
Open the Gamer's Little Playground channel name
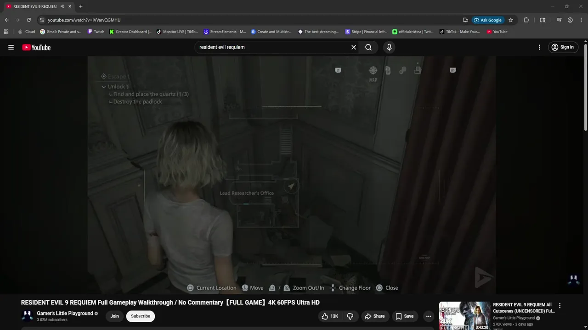[65, 313]
